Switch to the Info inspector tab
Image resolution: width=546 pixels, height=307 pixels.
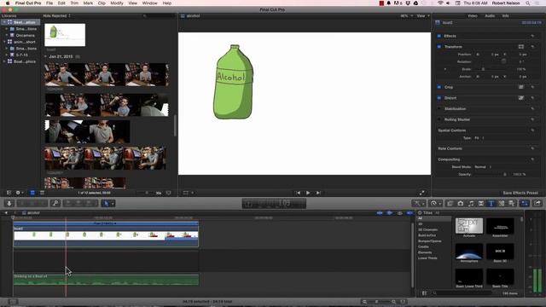click(x=505, y=16)
